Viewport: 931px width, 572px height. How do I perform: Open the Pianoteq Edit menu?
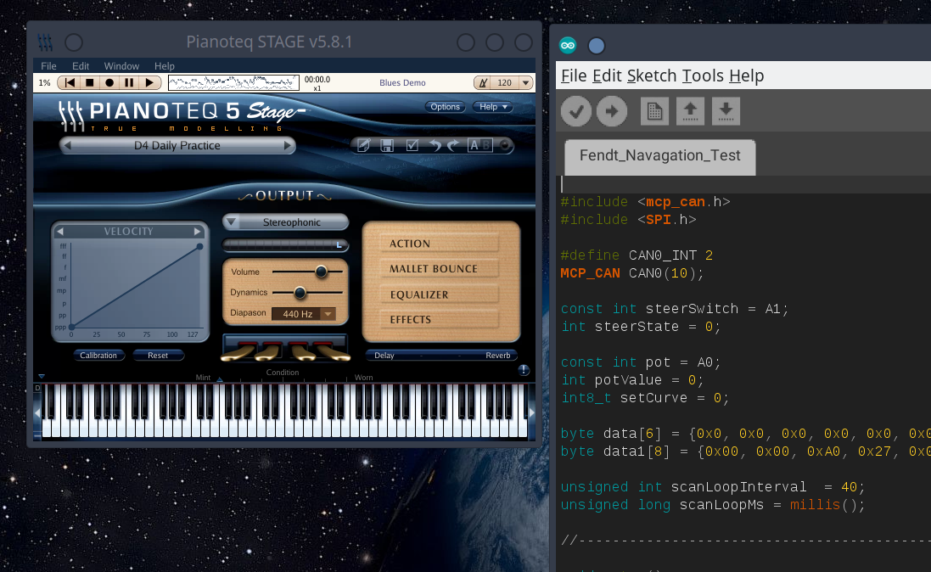click(x=80, y=66)
